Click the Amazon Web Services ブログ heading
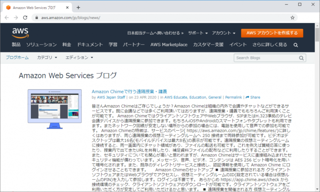Image resolution: width=320 pixels, height=192 pixels. click(x=68, y=75)
